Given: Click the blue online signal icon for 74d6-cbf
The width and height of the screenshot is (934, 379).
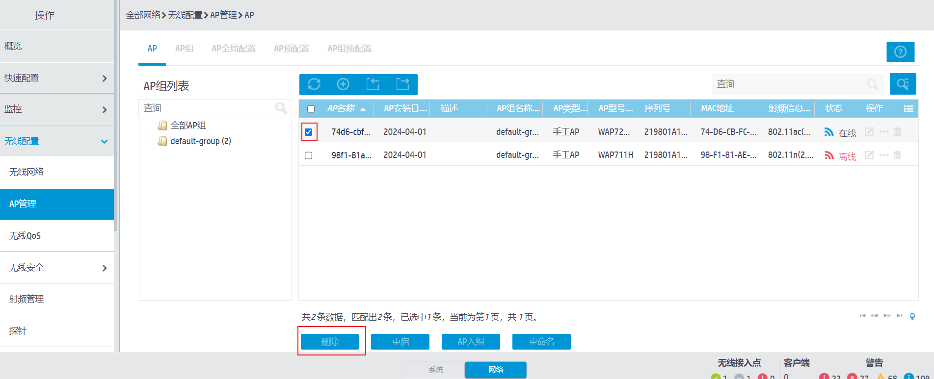Looking at the screenshot, I should pyautogui.click(x=829, y=132).
